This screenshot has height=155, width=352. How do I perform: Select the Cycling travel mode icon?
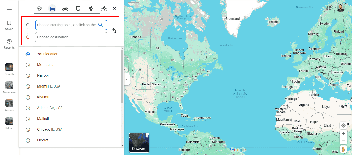pos(104,8)
